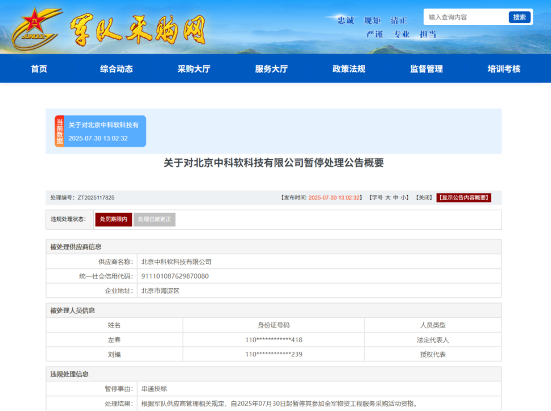Click ID number ending in 239
Viewport: 551px width, 411px height.
[x=274, y=355]
